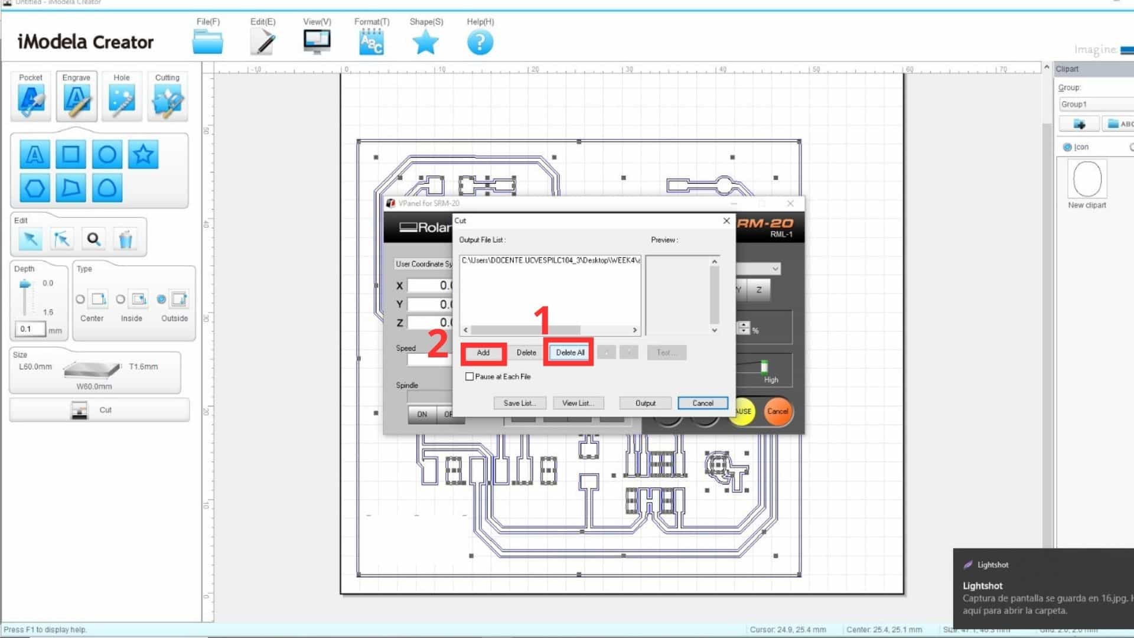Click the trash delete icon in Edit
This screenshot has width=1134, height=638.
tap(125, 239)
